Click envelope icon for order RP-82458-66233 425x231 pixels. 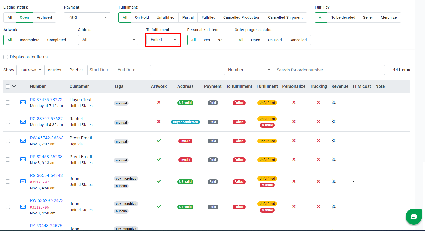(x=23, y=160)
